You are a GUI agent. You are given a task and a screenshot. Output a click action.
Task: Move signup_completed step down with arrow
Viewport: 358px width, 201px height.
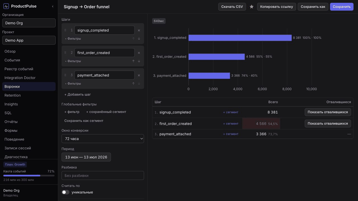click(139, 39)
